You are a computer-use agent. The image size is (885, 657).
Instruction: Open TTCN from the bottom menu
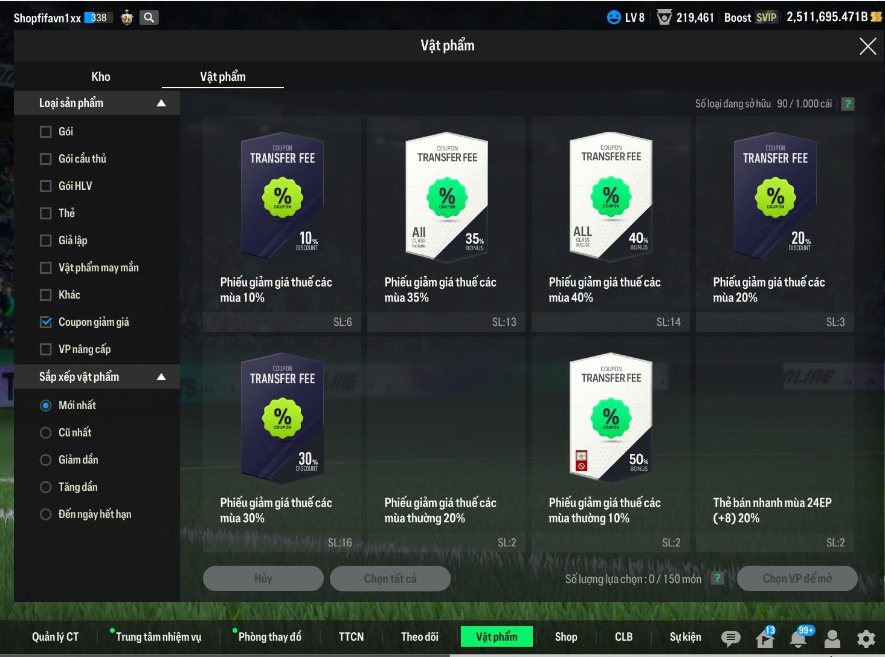tap(351, 637)
